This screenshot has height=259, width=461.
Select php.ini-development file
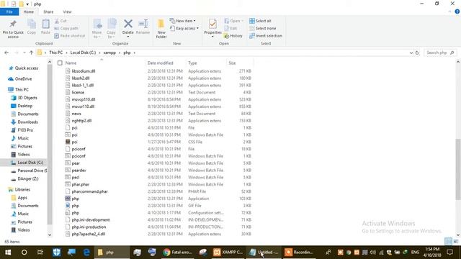[x=91, y=219]
